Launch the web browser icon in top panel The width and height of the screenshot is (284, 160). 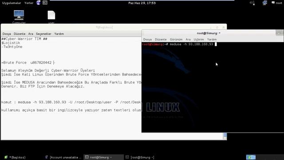pos(39,3)
